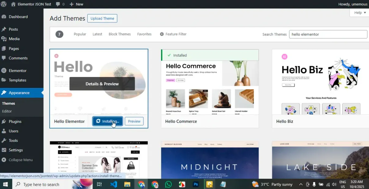Click the Upload Theme button
This screenshot has height=189, width=369.
102,18
